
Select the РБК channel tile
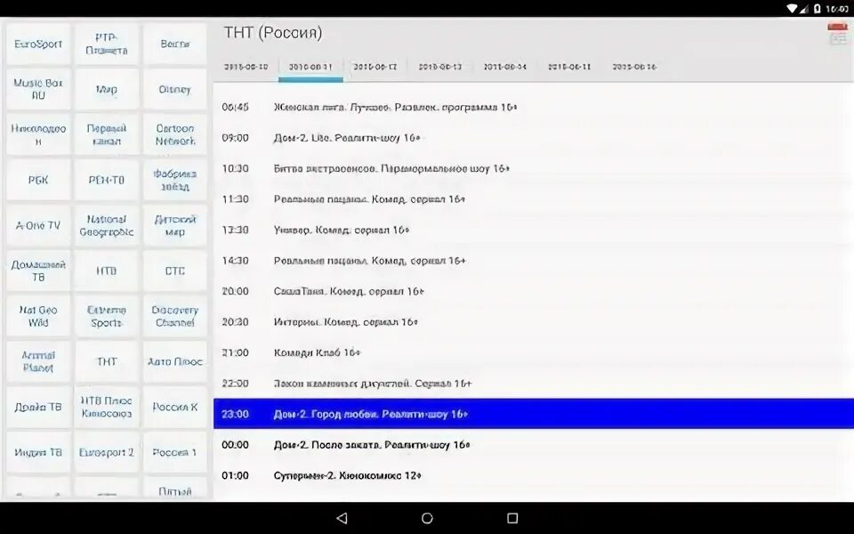(x=38, y=180)
